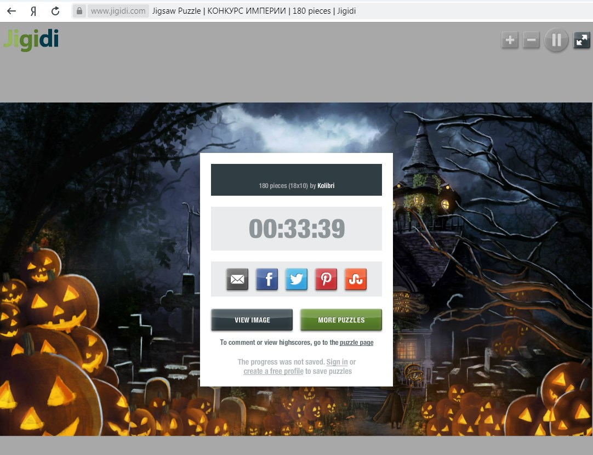Click the '180 pieces (18x10) by' text
This screenshot has height=455, width=593.
point(287,186)
